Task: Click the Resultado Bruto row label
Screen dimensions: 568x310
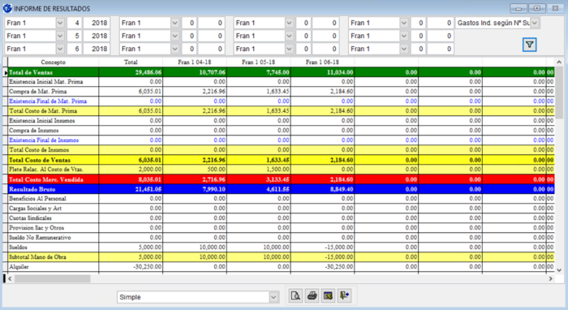Action: point(32,189)
